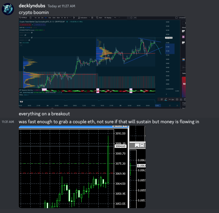Click the Replay button in chart toolbar
The height and width of the screenshot is (213, 219).
point(108,18)
